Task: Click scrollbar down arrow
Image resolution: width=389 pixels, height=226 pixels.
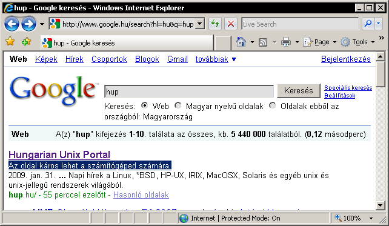Action: pyautogui.click(x=381, y=205)
